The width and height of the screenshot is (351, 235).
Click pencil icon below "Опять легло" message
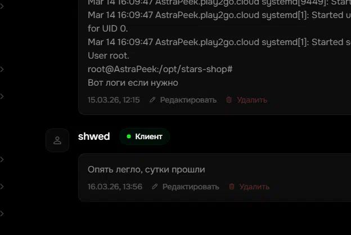coord(155,187)
